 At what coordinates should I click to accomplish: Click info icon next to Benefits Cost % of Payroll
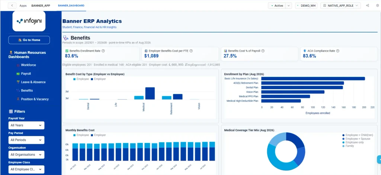click(263, 51)
